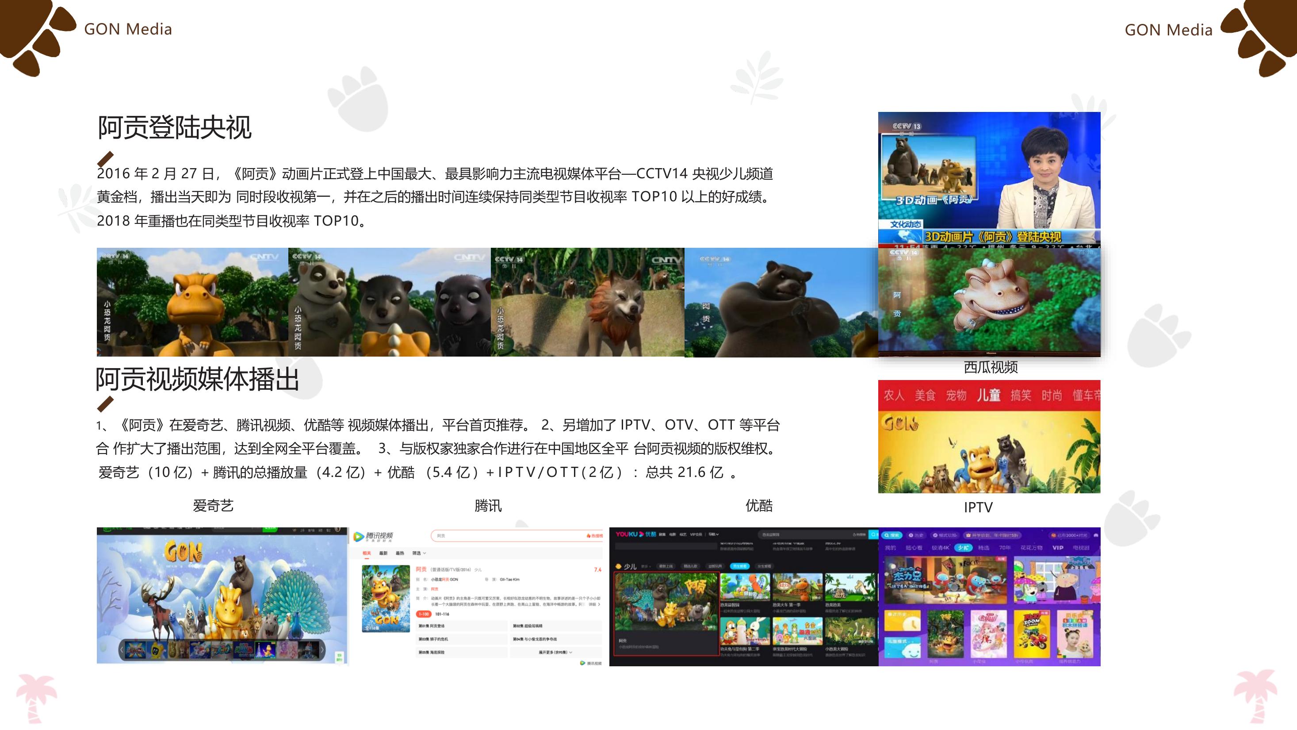The image size is (1297, 730).
Task: Open the 导航 dropdown in Youku header
Action: 714,534
